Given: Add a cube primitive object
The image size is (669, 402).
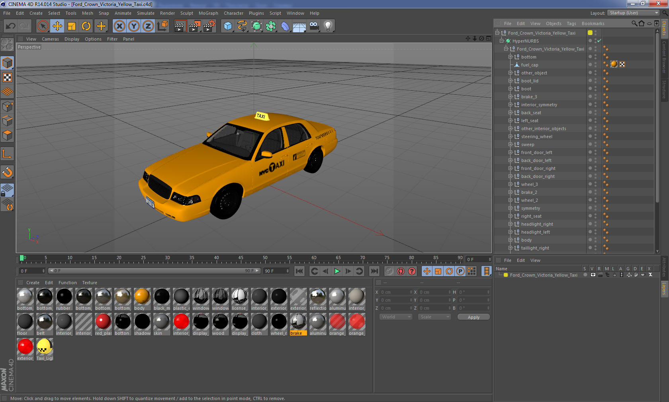Looking at the screenshot, I should 228,26.
